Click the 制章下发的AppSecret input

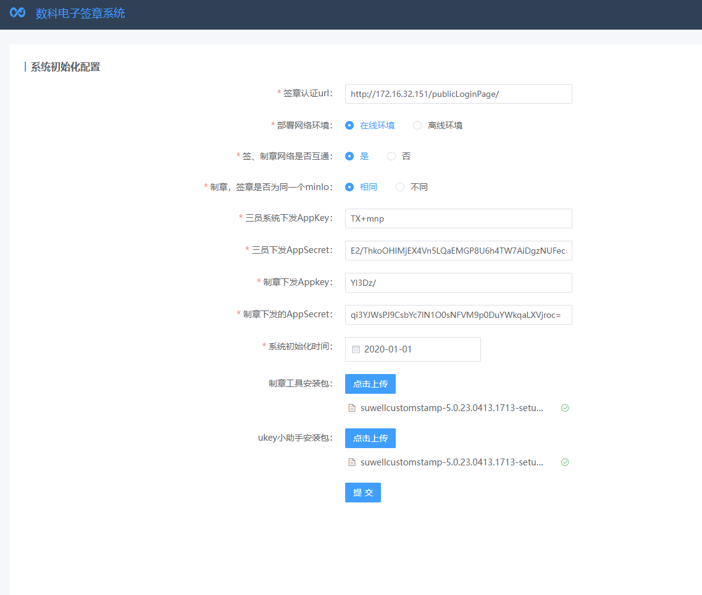click(x=458, y=315)
